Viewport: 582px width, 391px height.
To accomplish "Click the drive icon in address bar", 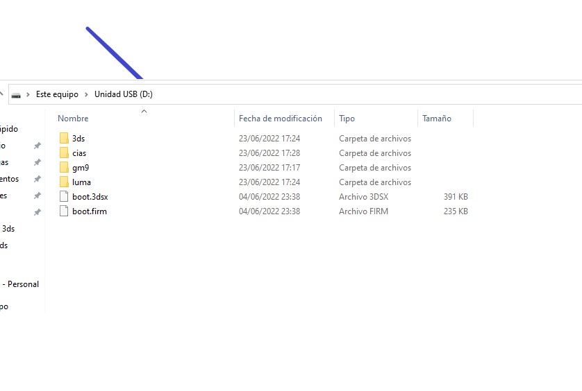I will [x=16, y=95].
